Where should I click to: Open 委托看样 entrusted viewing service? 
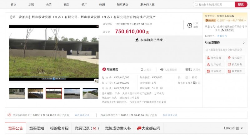coord(235,58)
